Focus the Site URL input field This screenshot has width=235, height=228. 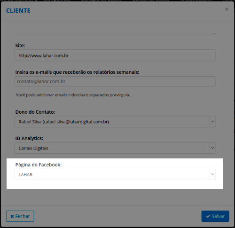[x=115, y=55]
